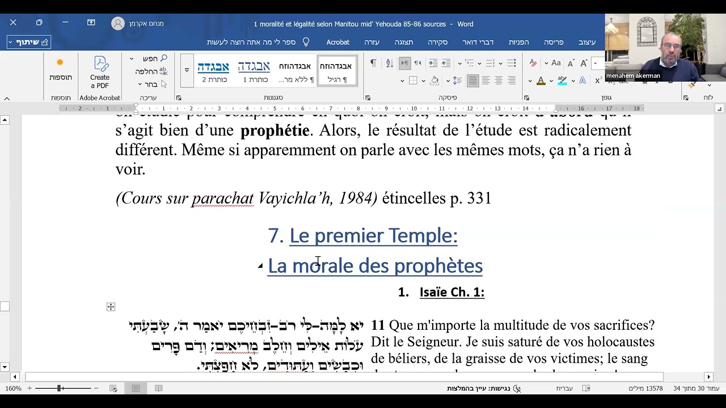This screenshot has height=408, width=726.
Task: Switch to read mode view icon
Action: [159, 388]
